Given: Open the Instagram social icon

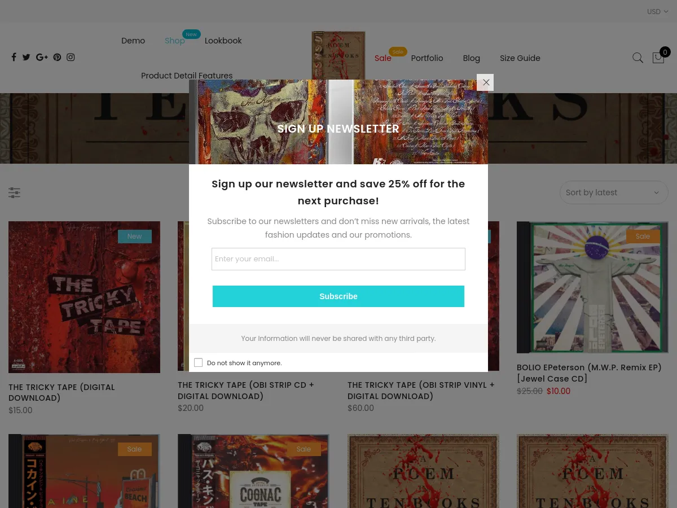Looking at the screenshot, I should click(x=71, y=57).
